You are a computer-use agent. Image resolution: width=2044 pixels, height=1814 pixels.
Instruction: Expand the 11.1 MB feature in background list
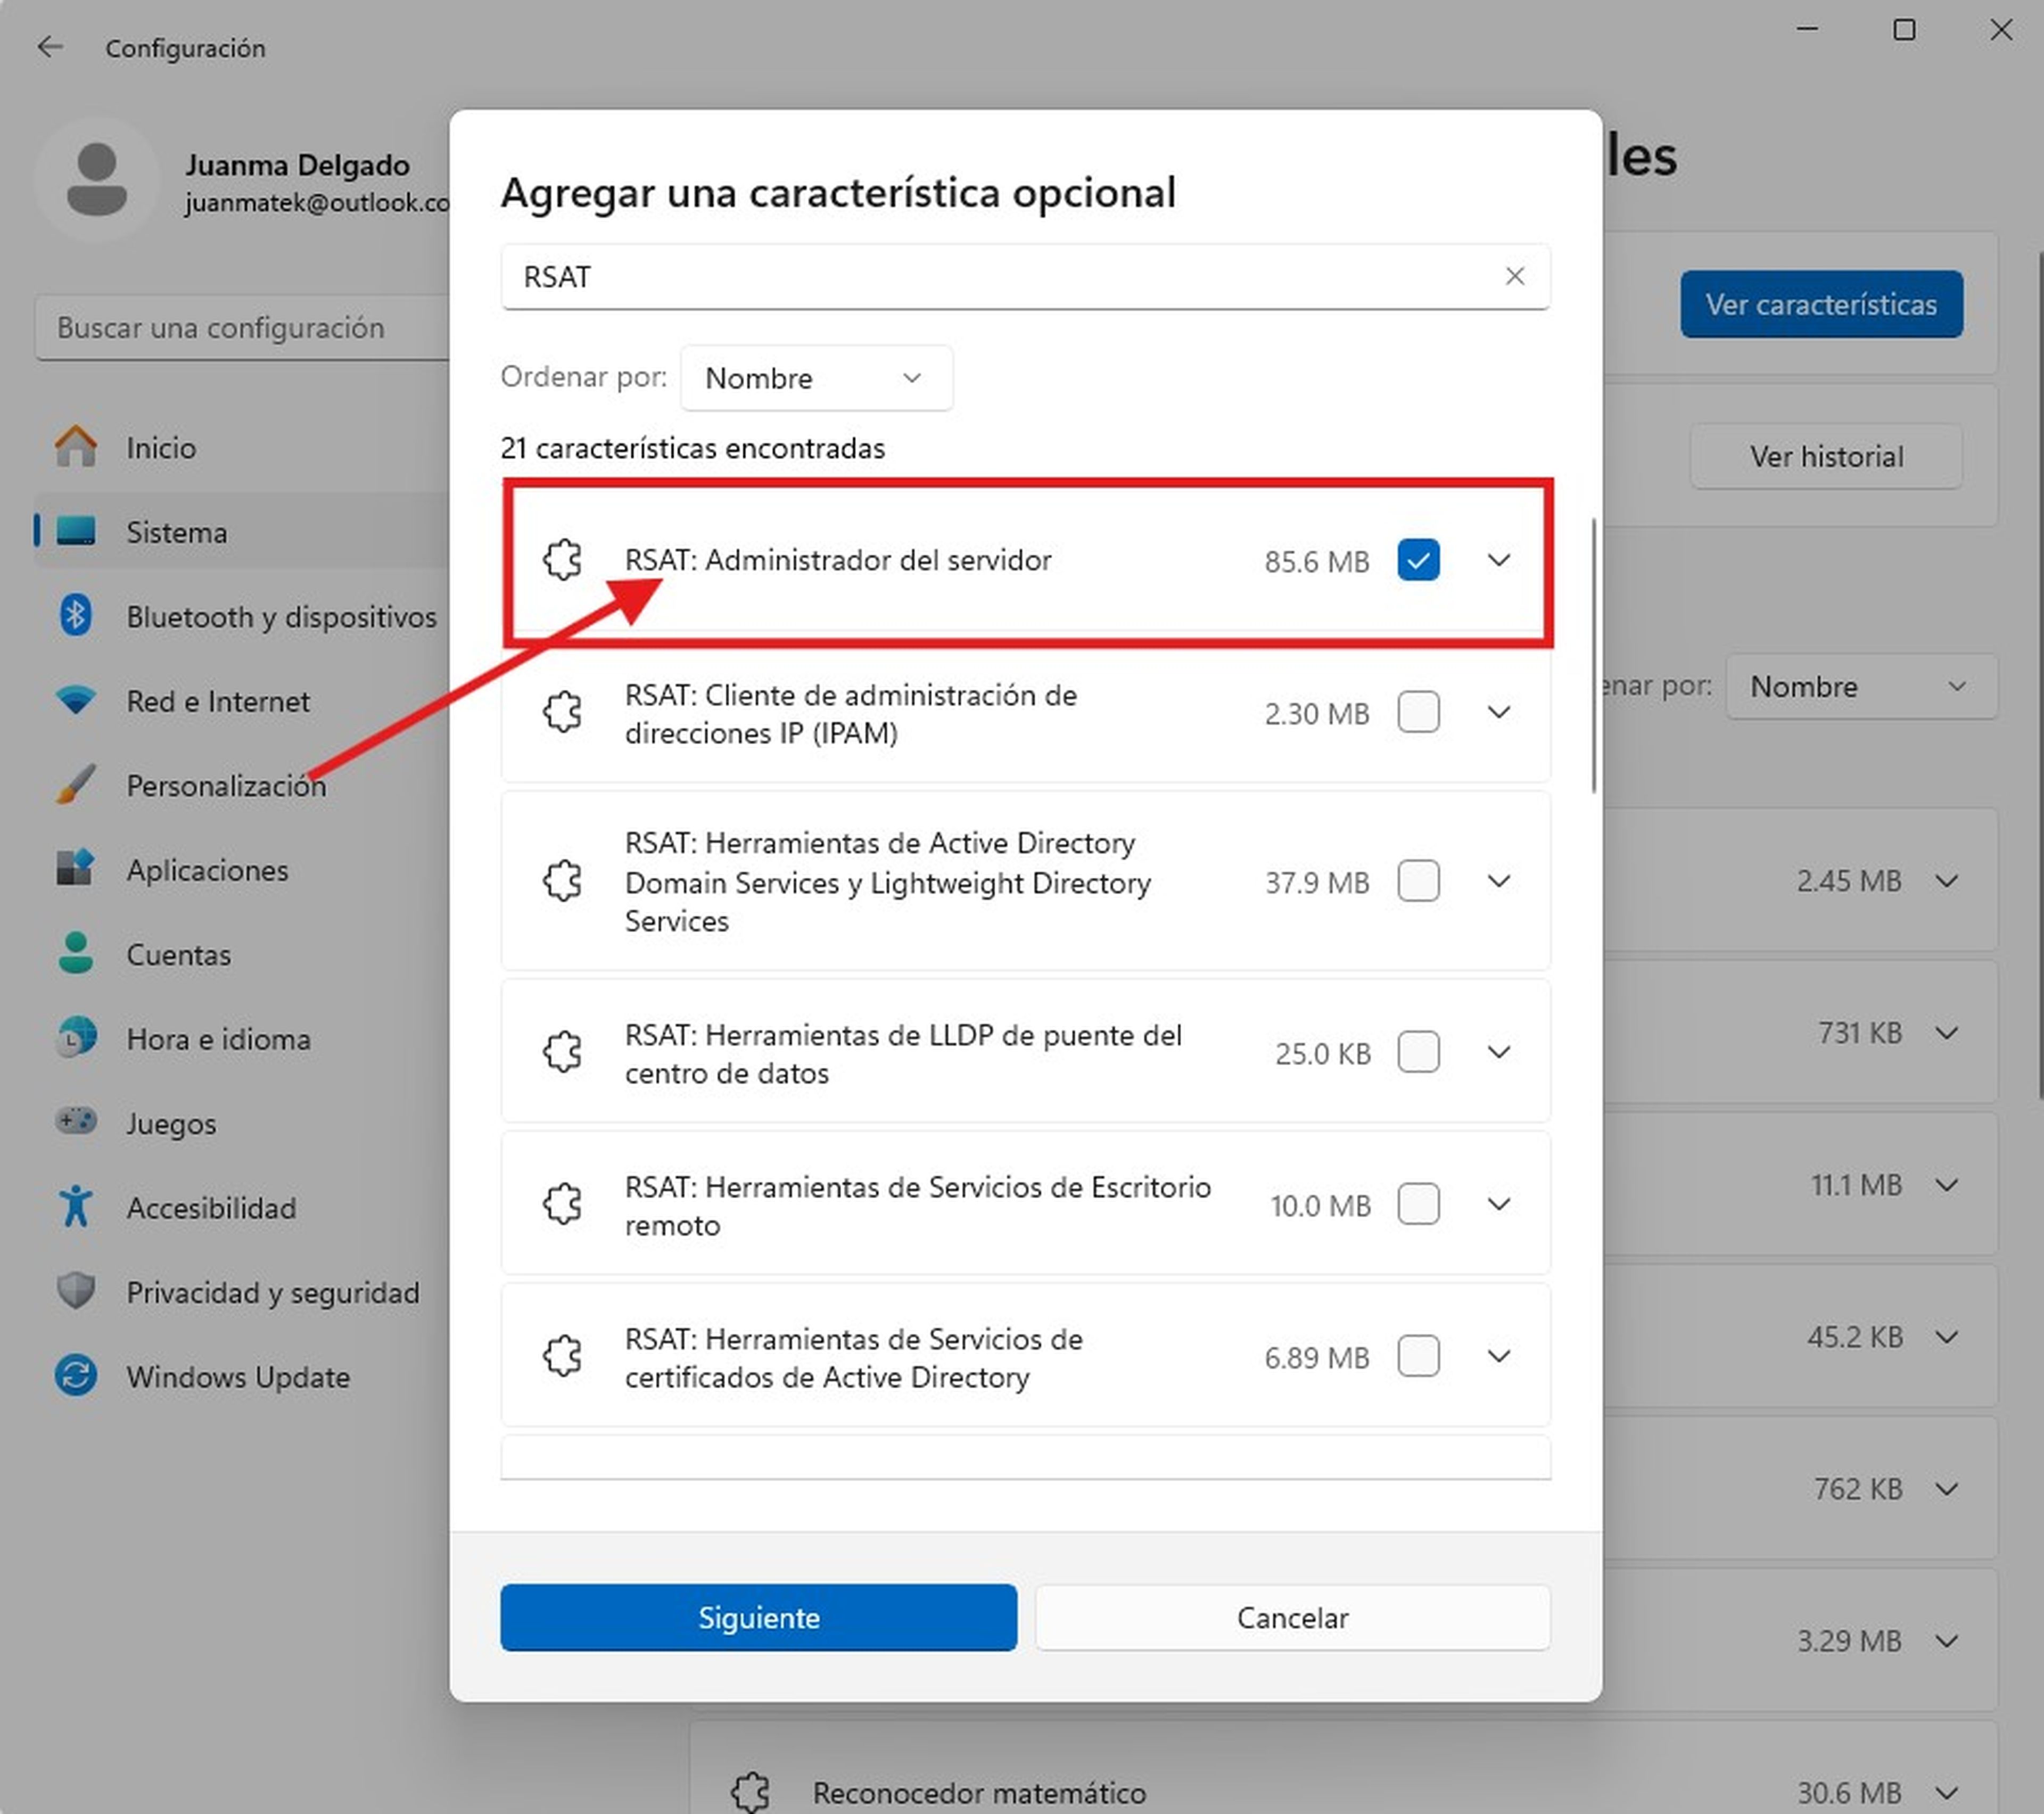pyautogui.click(x=1946, y=1185)
